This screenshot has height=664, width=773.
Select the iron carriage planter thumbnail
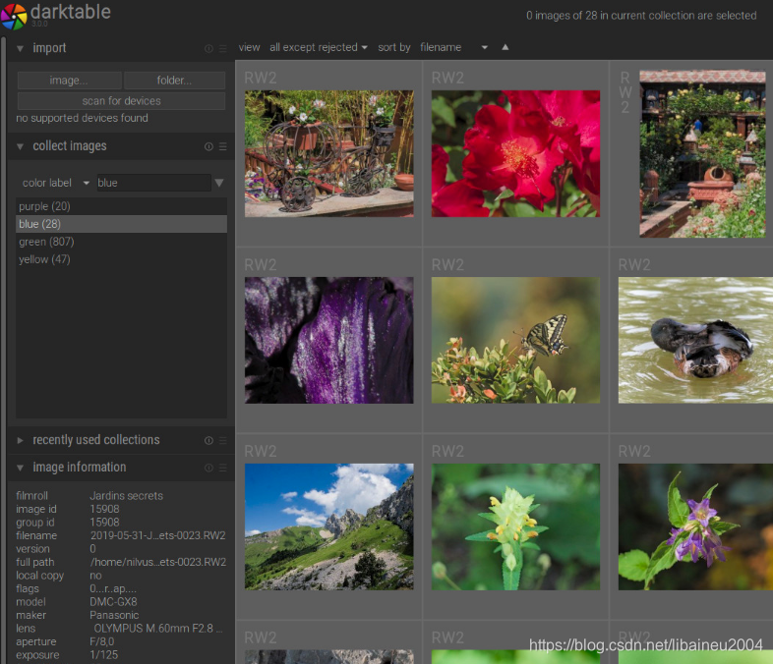pyautogui.click(x=329, y=153)
